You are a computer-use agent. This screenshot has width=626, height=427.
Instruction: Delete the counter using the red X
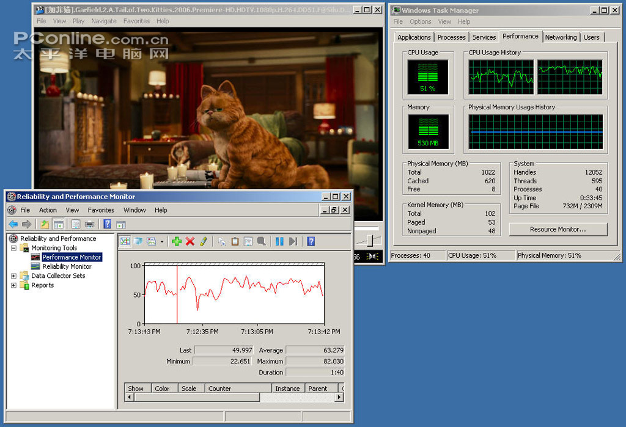click(190, 241)
